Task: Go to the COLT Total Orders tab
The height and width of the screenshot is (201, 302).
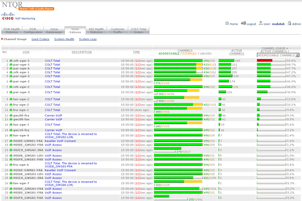Action: tap(139, 31)
